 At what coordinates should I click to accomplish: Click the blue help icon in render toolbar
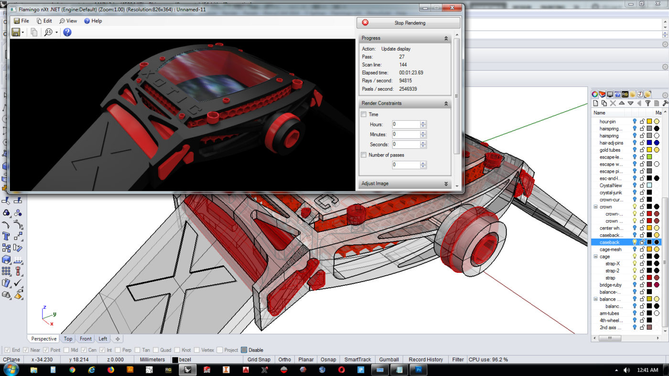(x=67, y=32)
